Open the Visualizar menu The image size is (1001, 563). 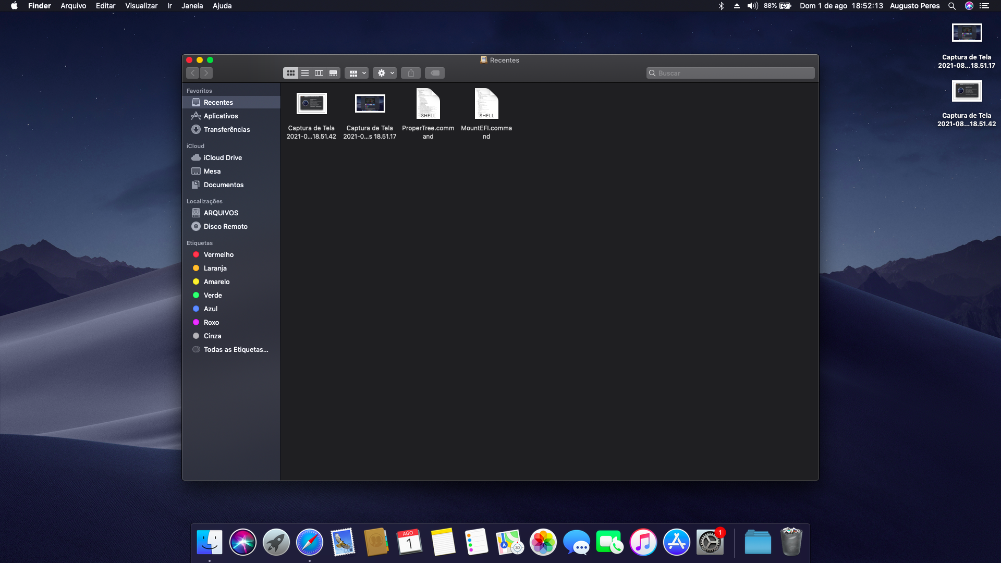tap(141, 6)
